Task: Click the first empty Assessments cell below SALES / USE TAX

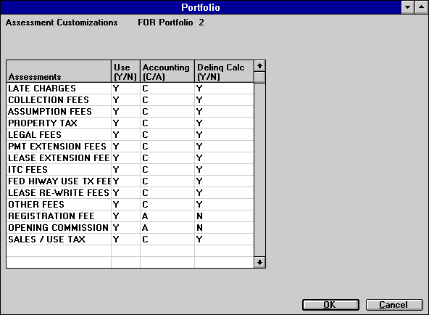Action: 59,251
